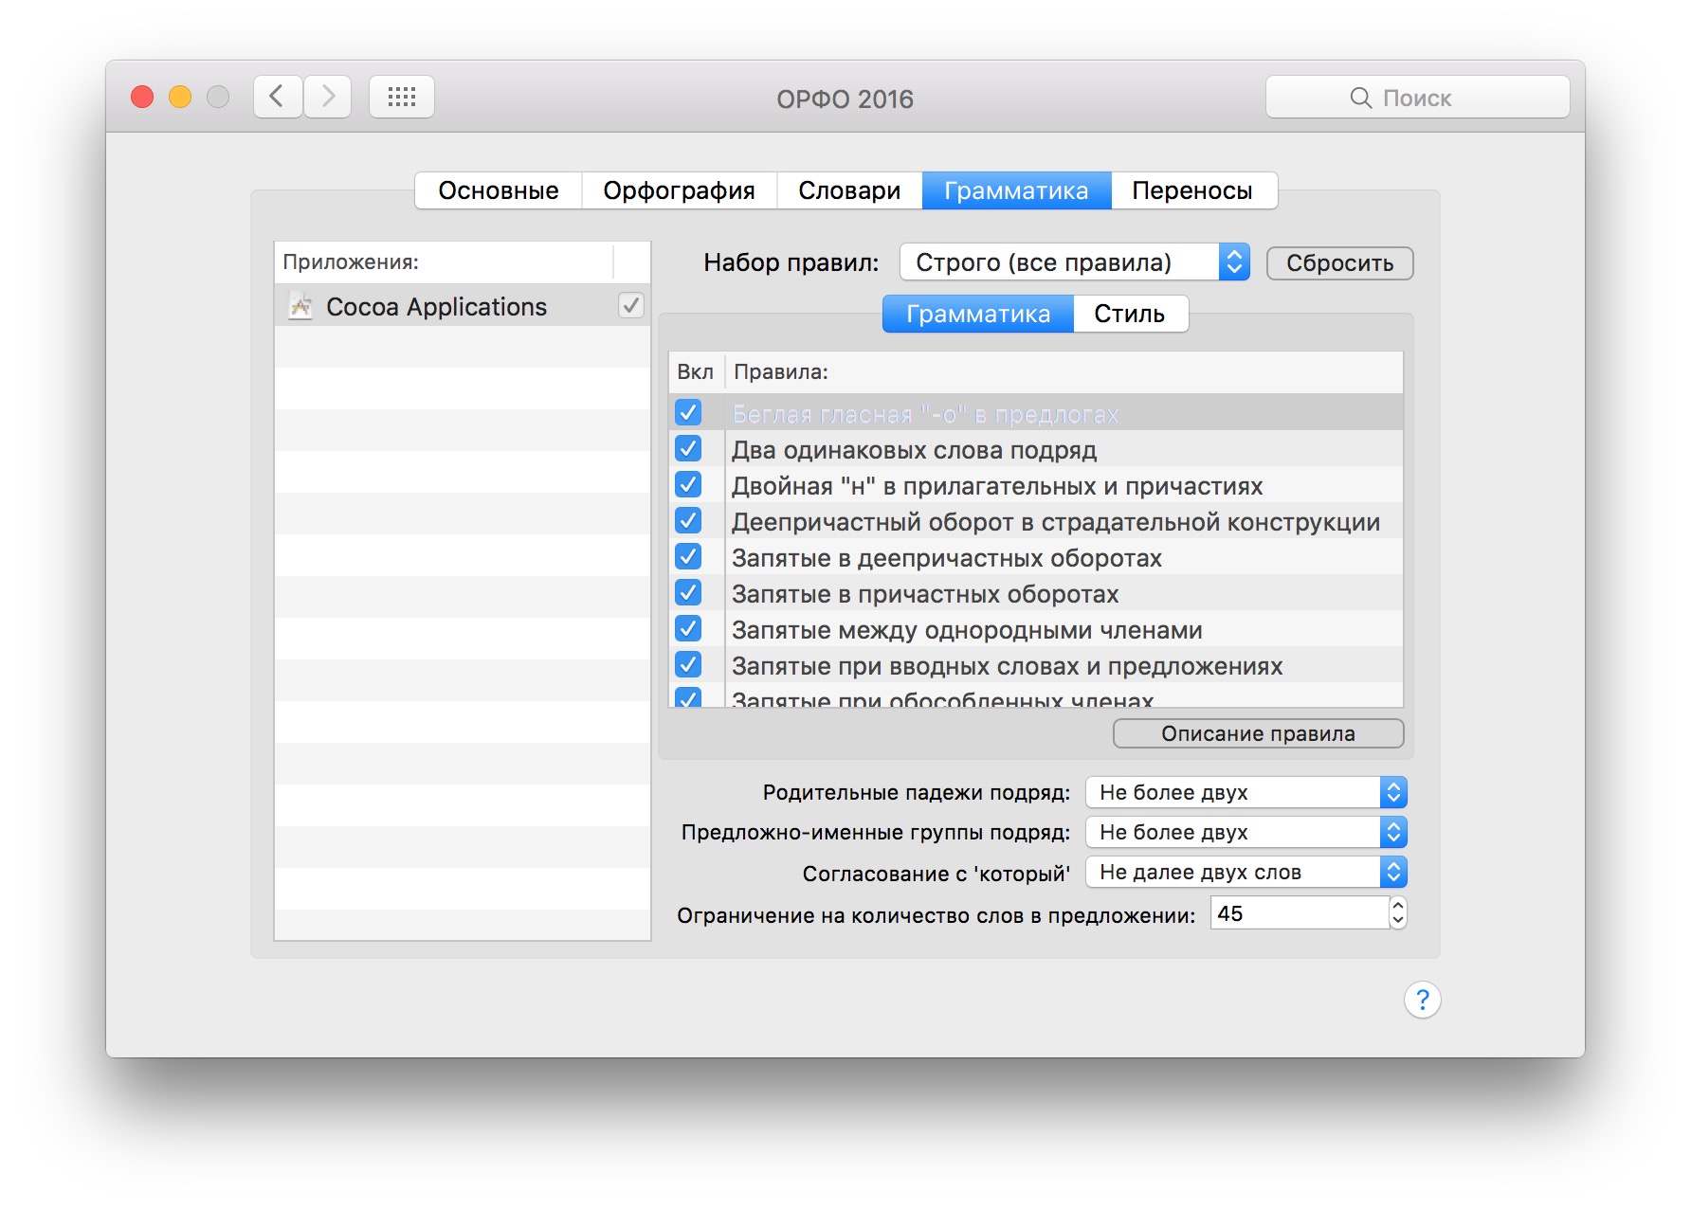Select the Грамматика rules sub-tab
1691x1209 pixels.
tap(978, 314)
